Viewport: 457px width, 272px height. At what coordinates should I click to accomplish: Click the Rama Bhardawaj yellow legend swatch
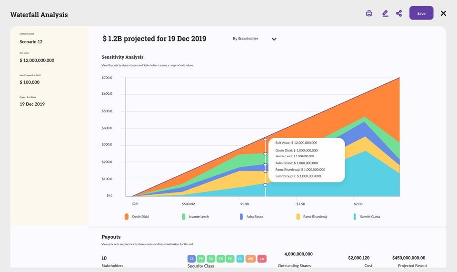[x=298, y=217]
